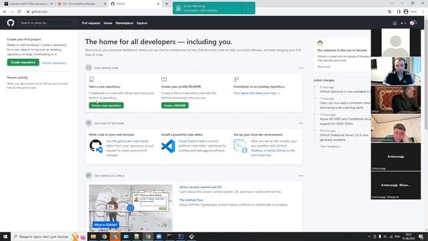428x241 pixels.
Task: Click the Create a README button
Action: point(175,106)
